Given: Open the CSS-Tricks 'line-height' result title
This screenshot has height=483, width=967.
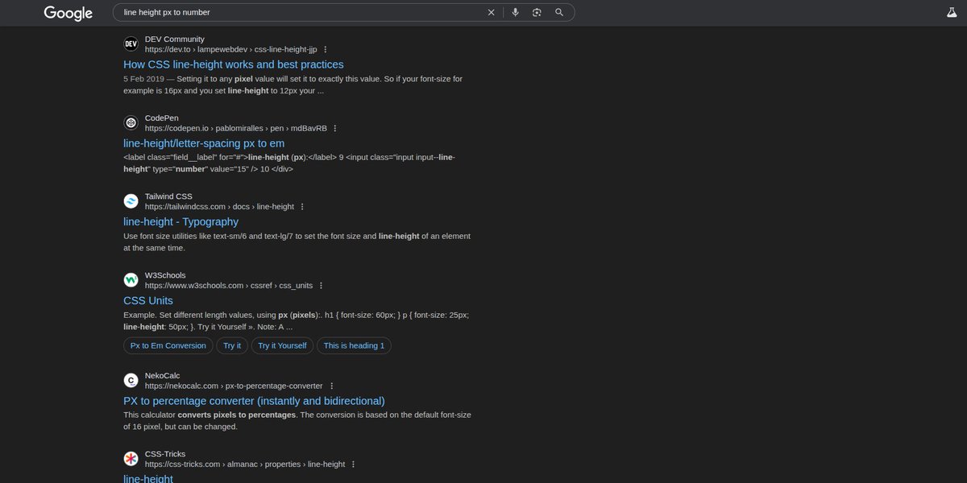Looking at the screenshot, I should 148,479.
